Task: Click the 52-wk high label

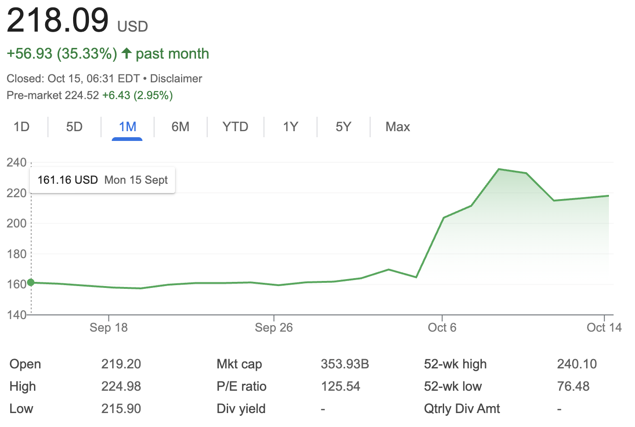Action: pos(455,364)
